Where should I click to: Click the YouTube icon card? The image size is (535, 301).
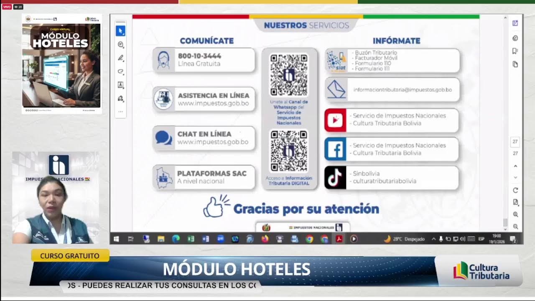pyautogui.click(x=391, y=120)
